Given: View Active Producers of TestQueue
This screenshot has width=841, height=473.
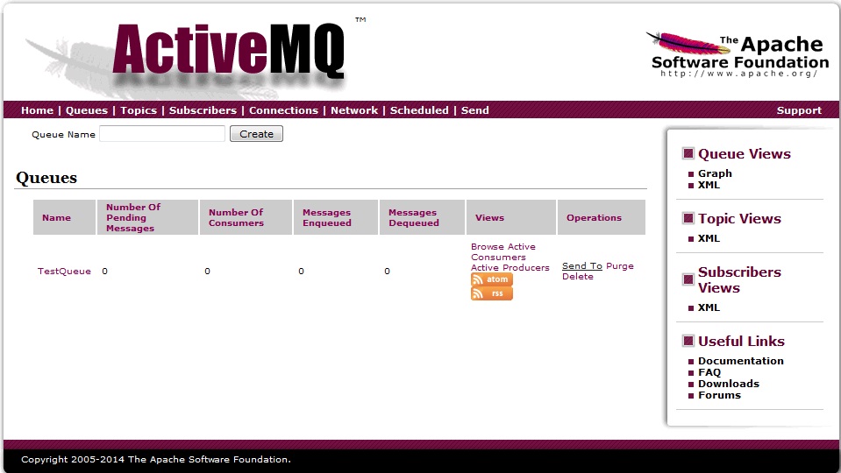Looking at the screenshot, I should pos(510,267).
